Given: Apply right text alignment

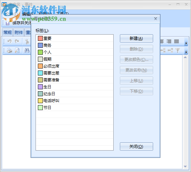Looking at the screenshot, I should pyautogui.click(x=169, y=41).
